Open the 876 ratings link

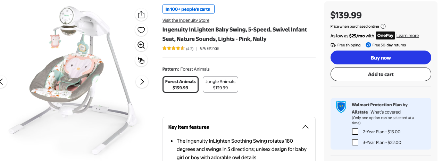point(209,48)
